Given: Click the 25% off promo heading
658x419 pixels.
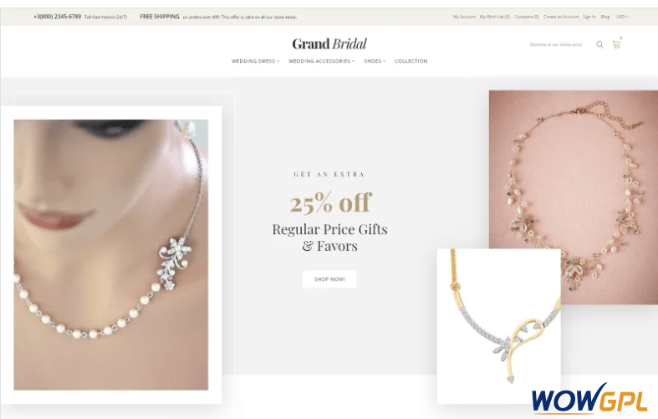Looking at the screenshot, I should (331, 202).
